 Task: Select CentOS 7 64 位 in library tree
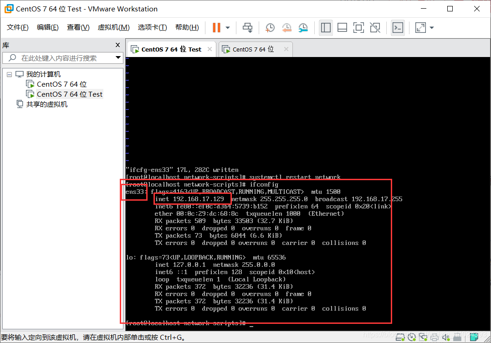pyautogui.click(x=61, y=84)
